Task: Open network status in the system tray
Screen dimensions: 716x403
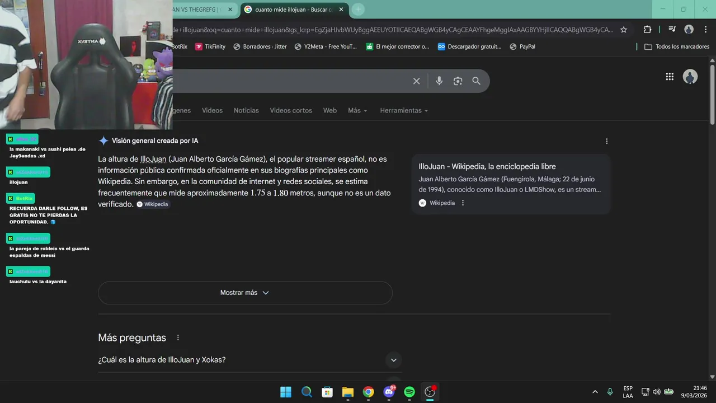Action: (x=645, y=392)
